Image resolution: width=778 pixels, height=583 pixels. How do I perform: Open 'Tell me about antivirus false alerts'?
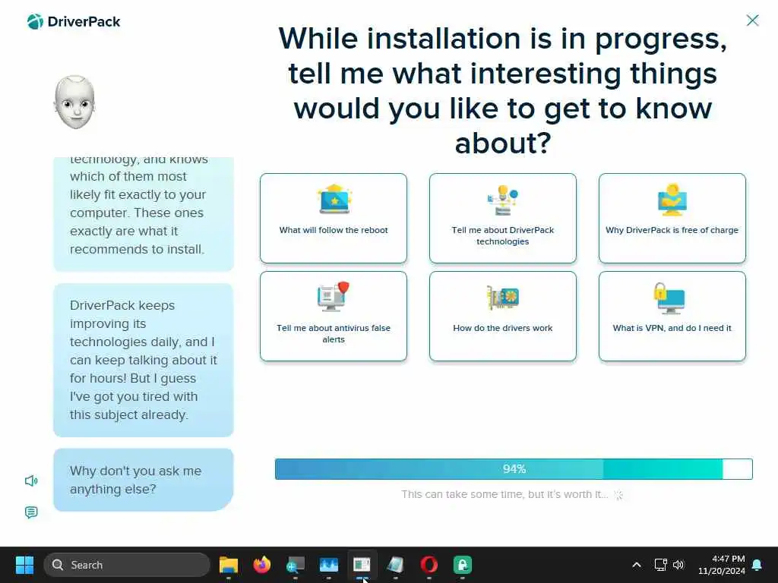334,316
